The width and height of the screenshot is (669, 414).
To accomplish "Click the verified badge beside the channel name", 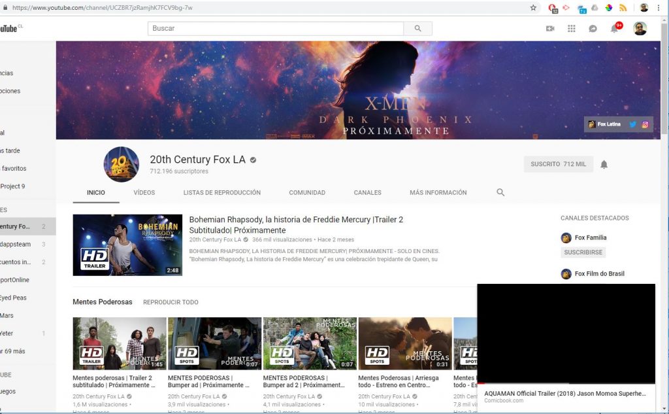I will click(x=253, y=160).
